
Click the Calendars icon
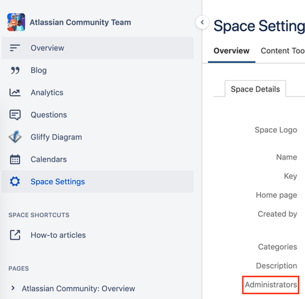click(15, 159)
